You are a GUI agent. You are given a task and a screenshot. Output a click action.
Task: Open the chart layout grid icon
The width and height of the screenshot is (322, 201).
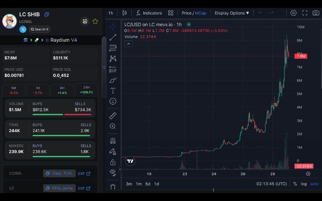(170, 13)
